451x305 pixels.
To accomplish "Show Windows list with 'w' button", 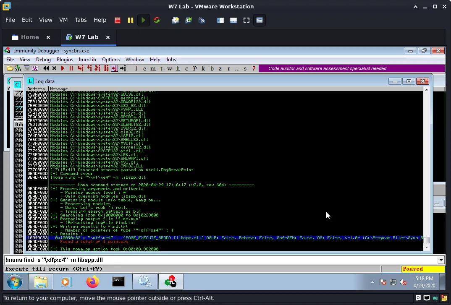I will coord(170,68).
